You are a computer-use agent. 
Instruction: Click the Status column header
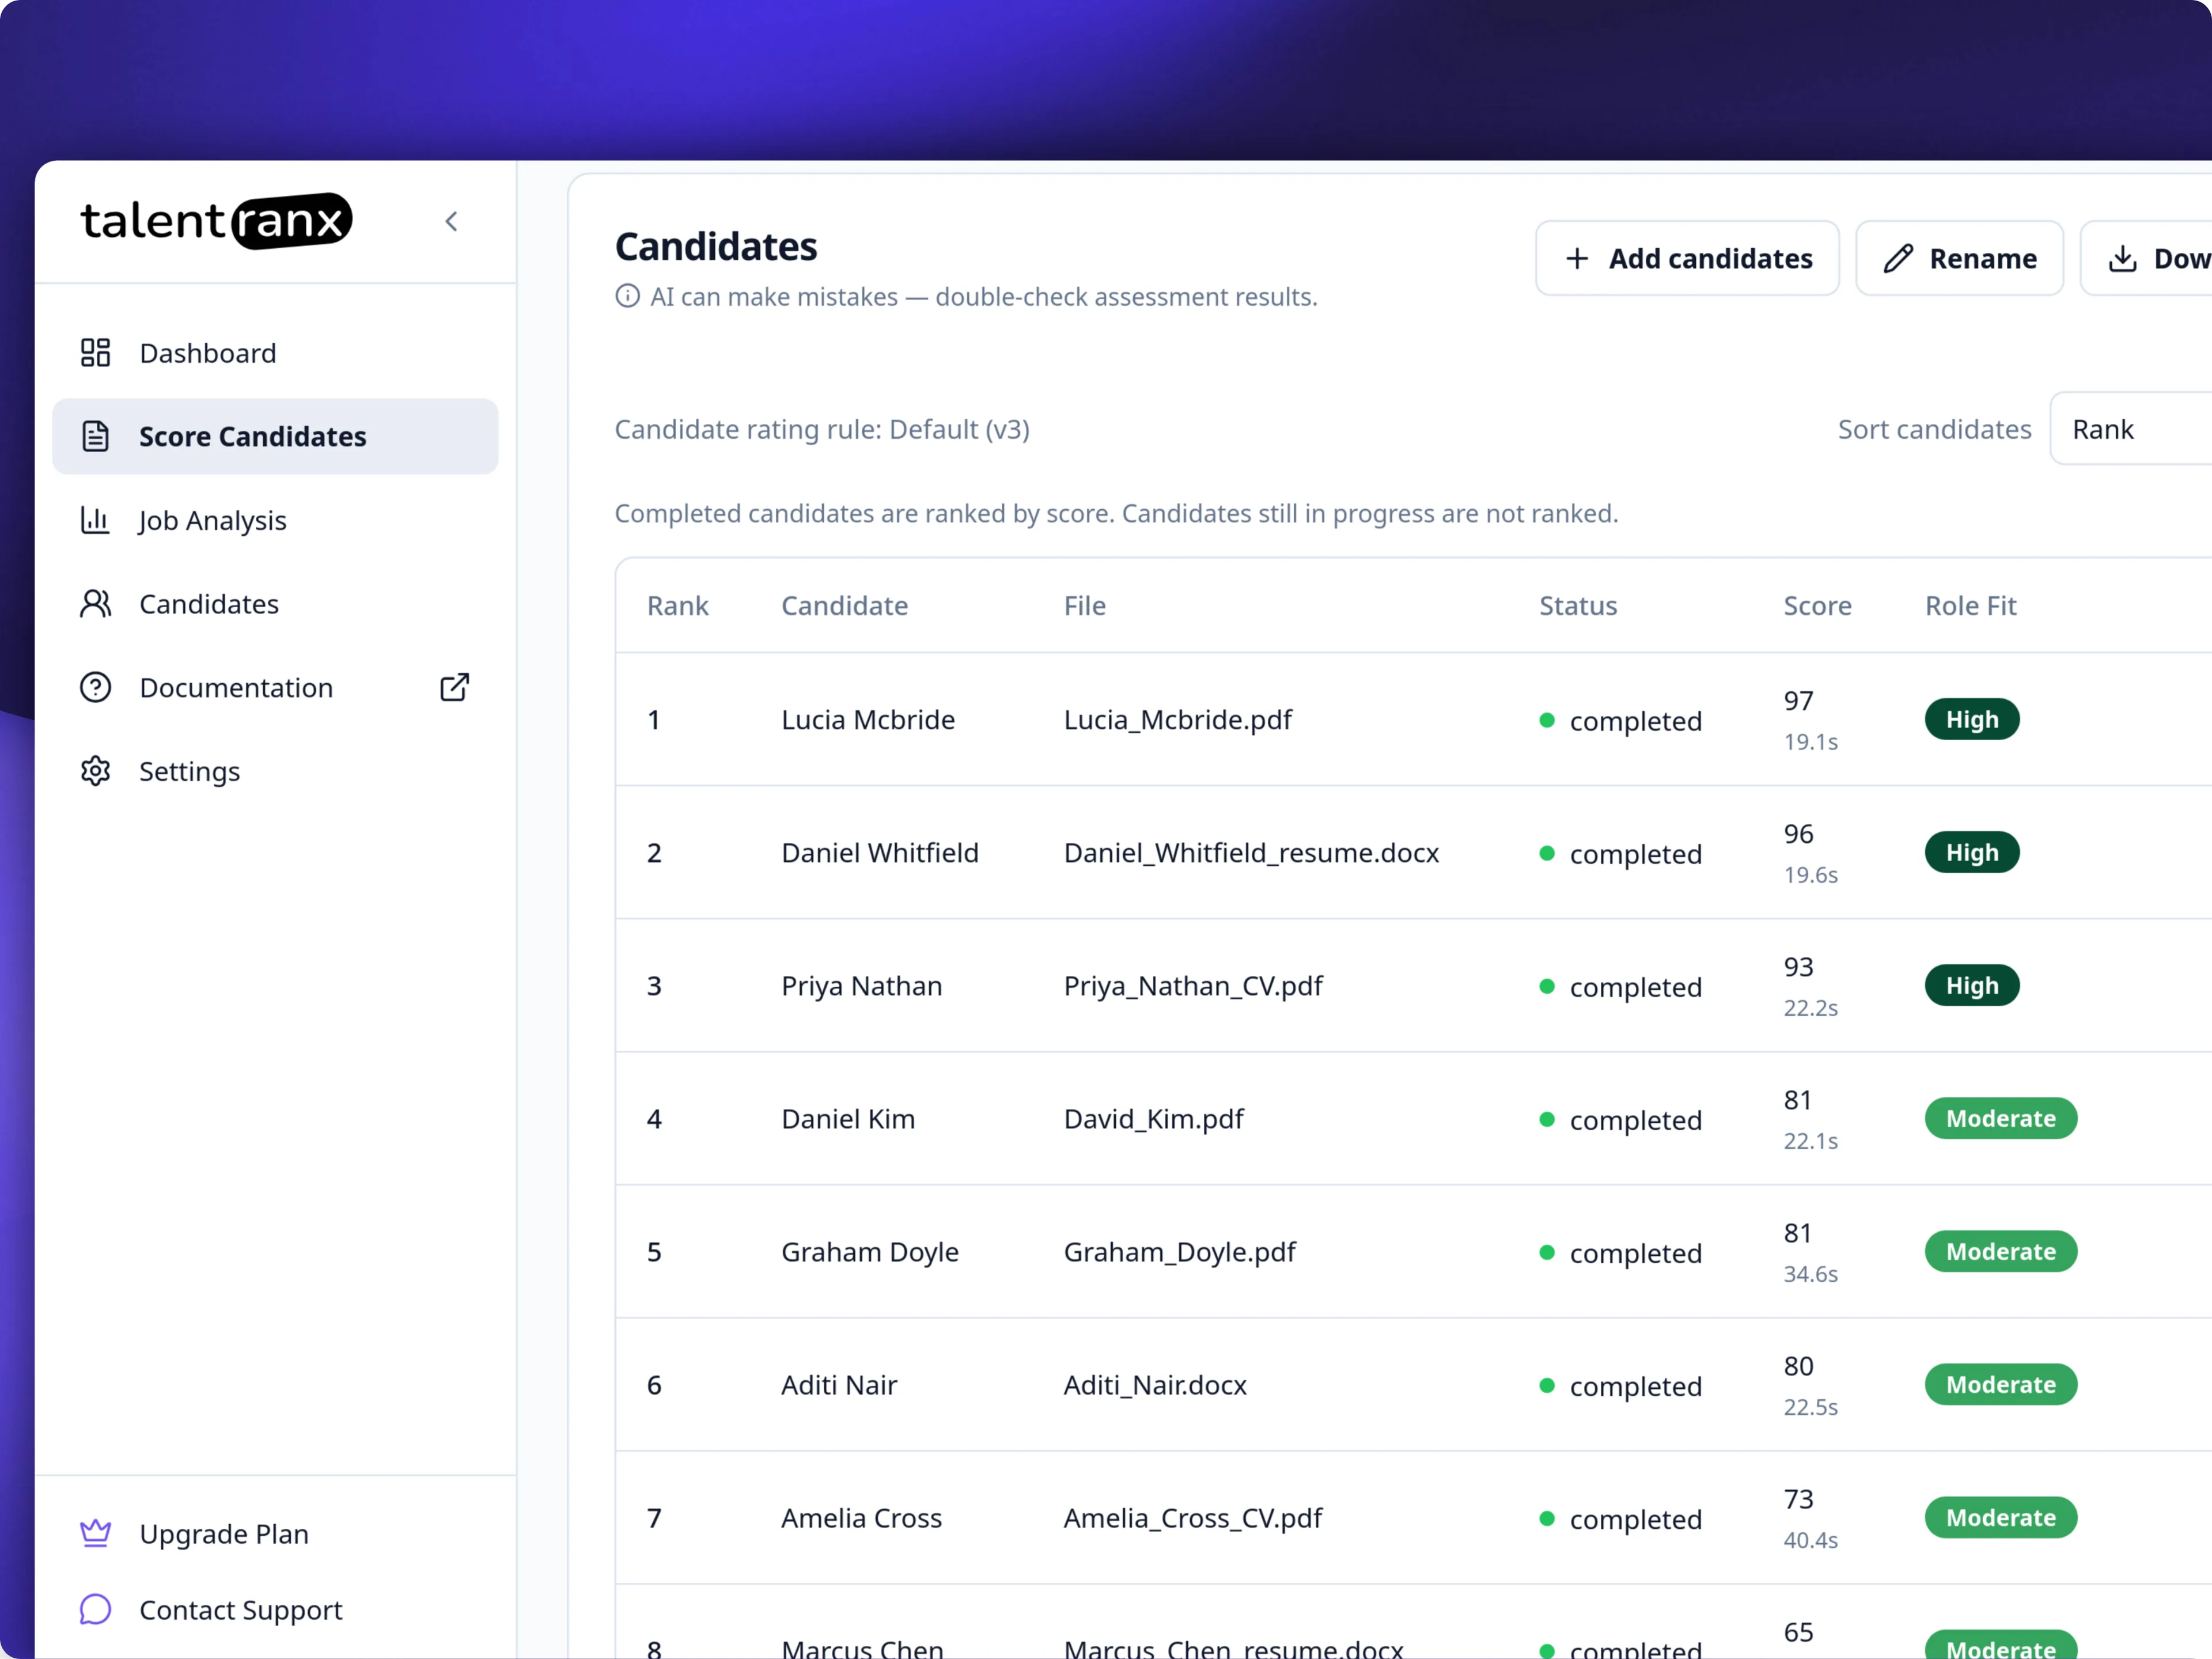coord(1577,605)
